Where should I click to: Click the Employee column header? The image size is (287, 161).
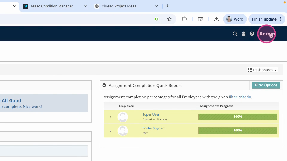[126, 106]
